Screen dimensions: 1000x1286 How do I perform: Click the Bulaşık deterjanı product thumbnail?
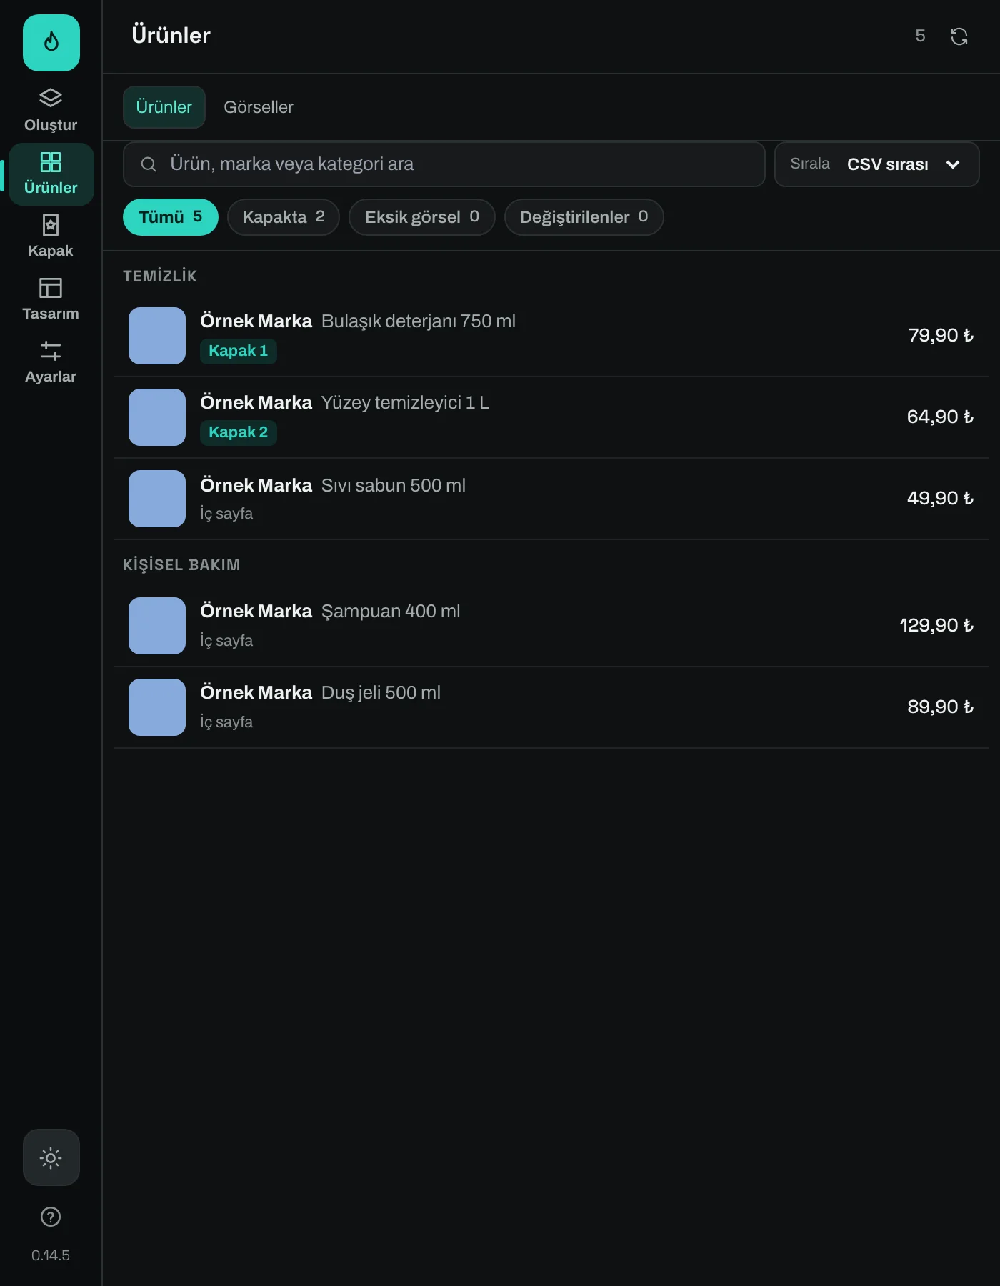click(x=157, y=336)
